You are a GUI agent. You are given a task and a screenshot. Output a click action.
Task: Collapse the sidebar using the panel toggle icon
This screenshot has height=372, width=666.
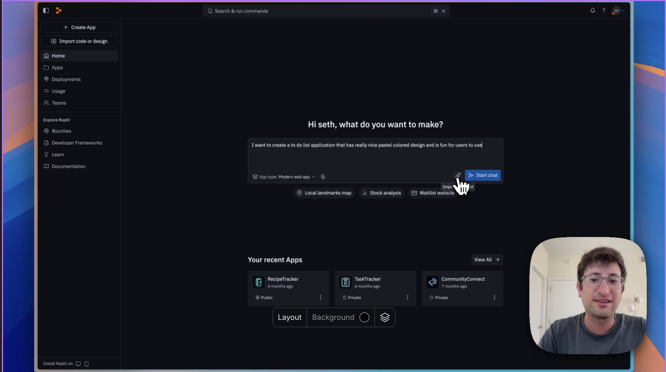pyautogui.click(x=46, y=10)
